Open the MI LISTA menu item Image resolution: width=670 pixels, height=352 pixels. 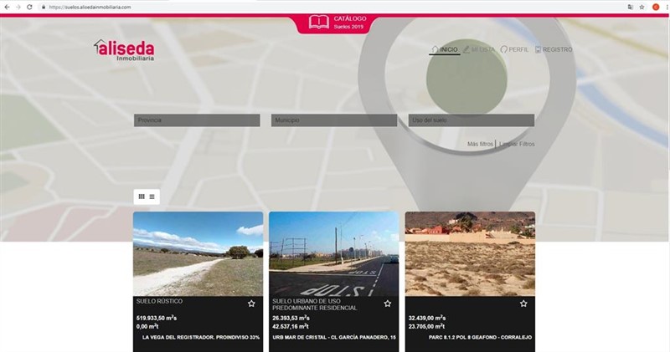(479, 49)
